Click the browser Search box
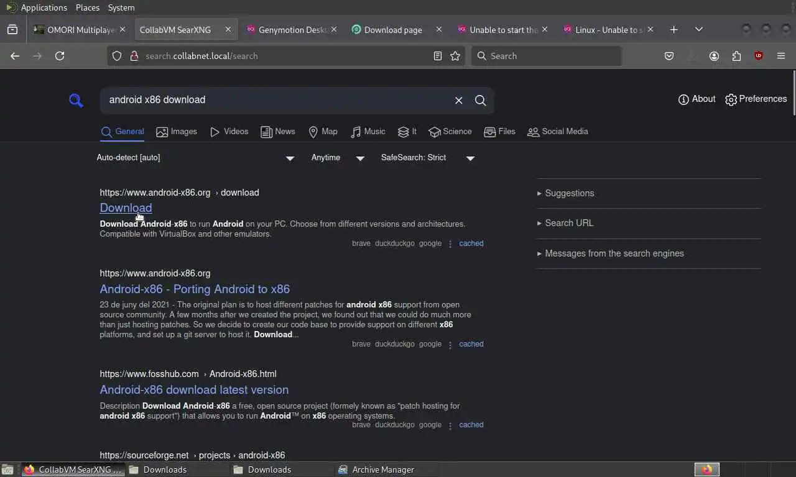This screenshot has height=477, width=796. [x=547, y=56]
